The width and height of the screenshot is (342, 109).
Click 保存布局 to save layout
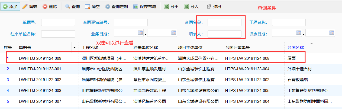pos(145,6)
